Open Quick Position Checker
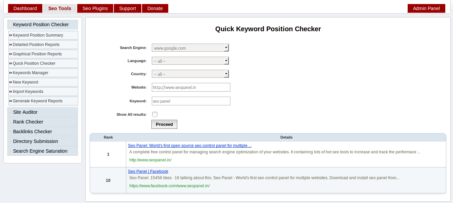 43,63
